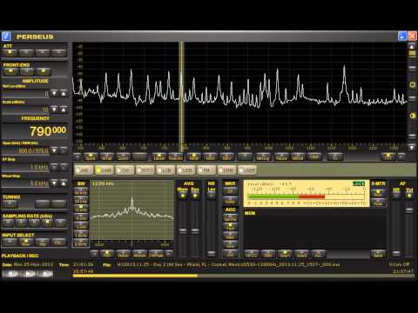This screenshot has height=313, width=418.
Task: Select the SAM demodulation mode
Action: pyautogui.click(x=104, y=170)
